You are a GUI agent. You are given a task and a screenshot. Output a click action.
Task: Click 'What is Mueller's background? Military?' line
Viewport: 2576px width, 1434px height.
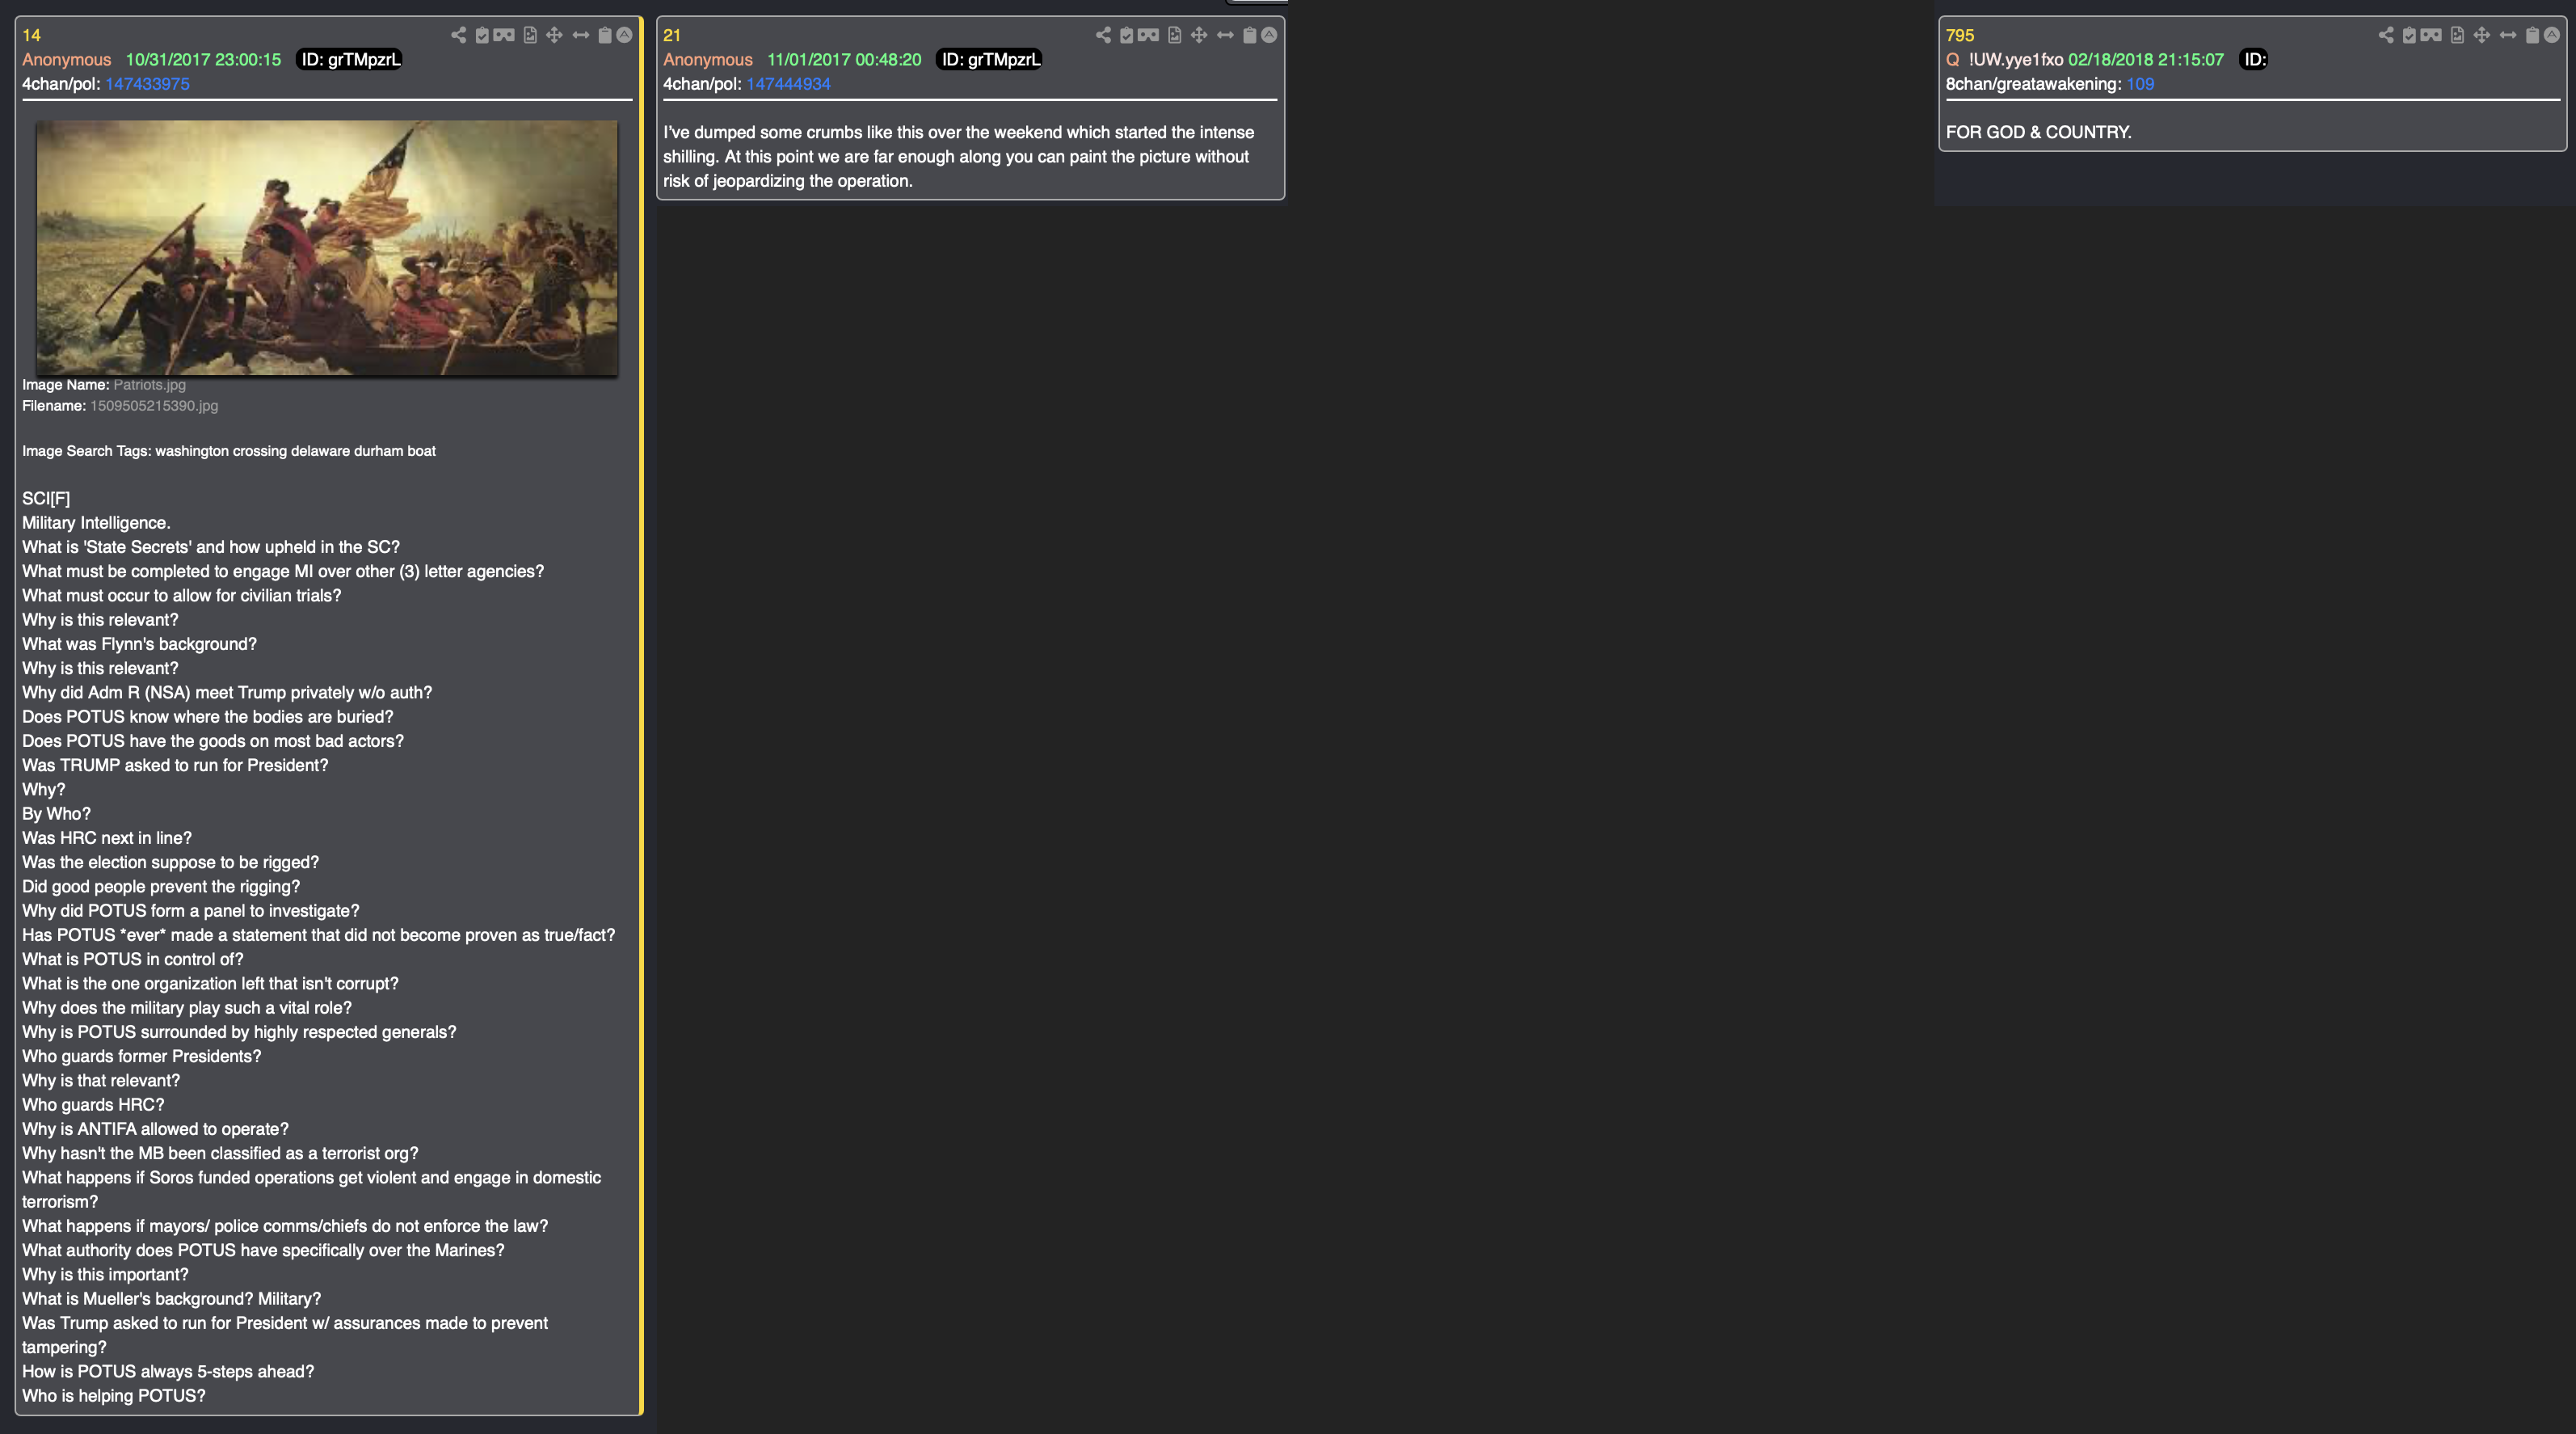pos(171,1299)
